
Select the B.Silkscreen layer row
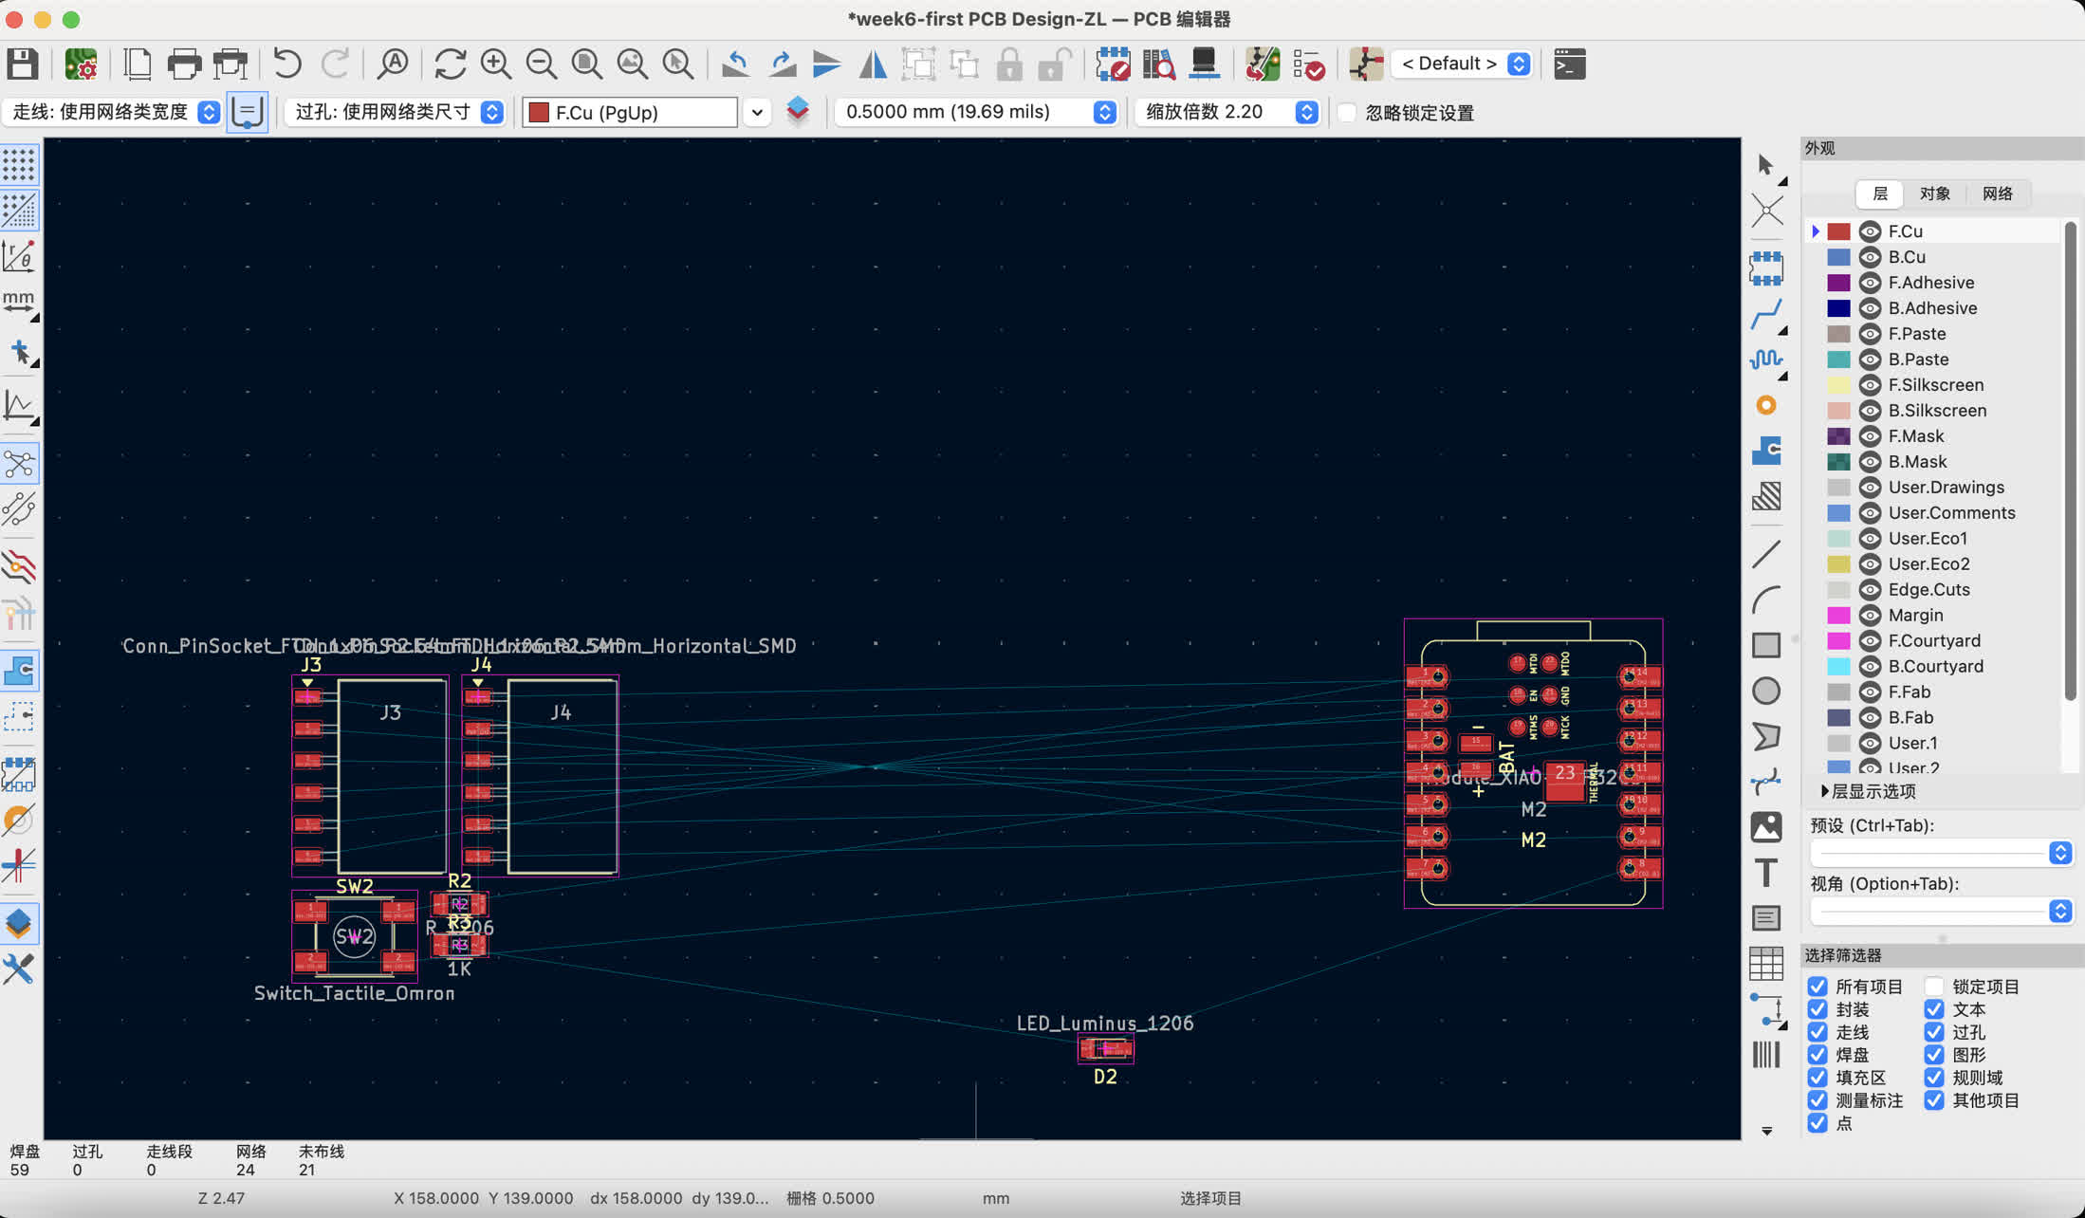tap(1935, 411)
